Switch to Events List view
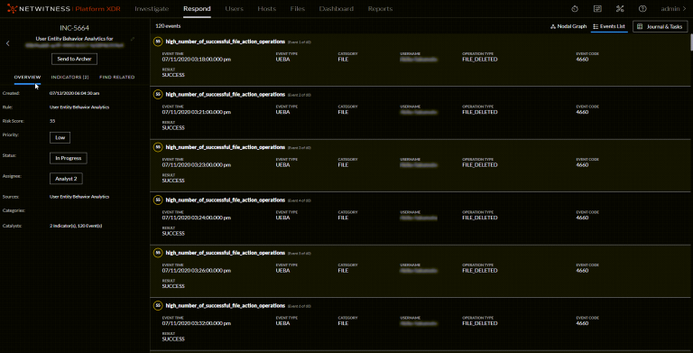The image size is (693, 353). [609, 26]
